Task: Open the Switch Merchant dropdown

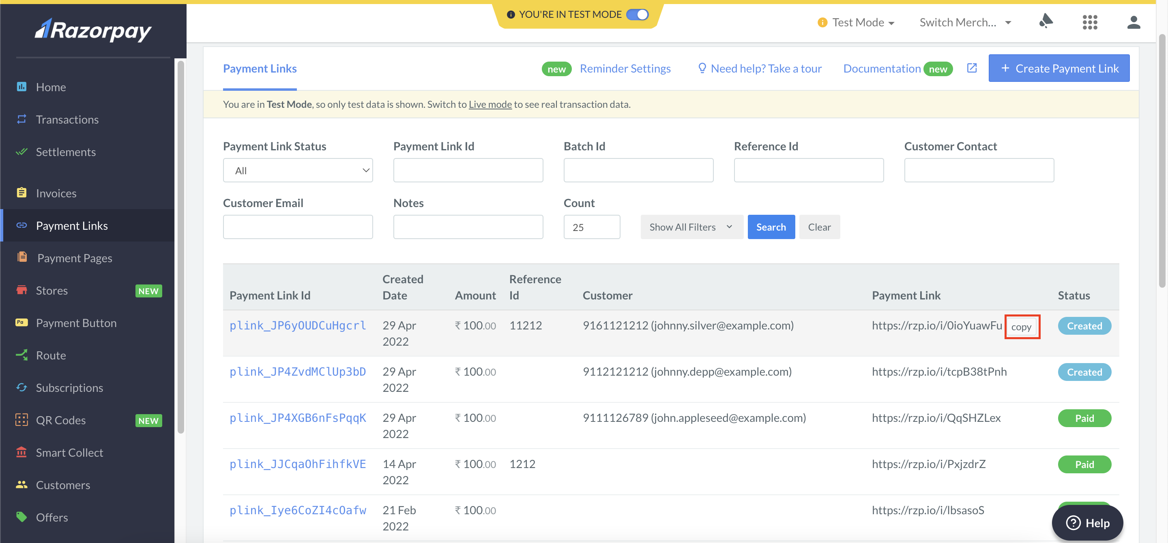Action: pyautogui.click(x=965, y=22)
